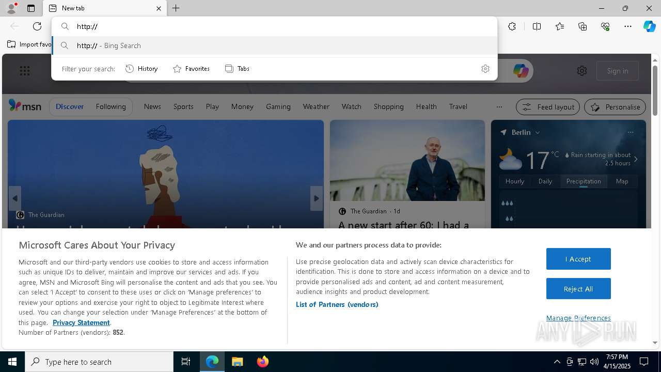Viewport: 661px width, 372px height.
Task: Open 'A new start after 60' article
Action: [x=403, y=225]
